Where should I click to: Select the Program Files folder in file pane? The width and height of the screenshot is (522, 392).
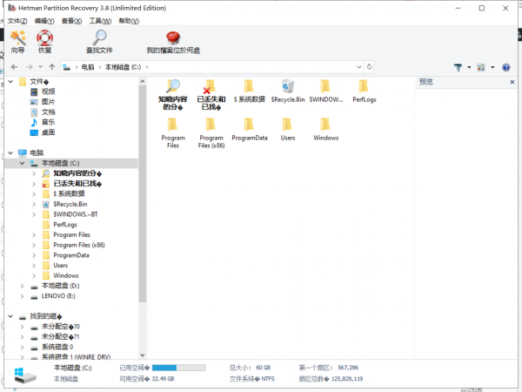[x=173, y=133]
